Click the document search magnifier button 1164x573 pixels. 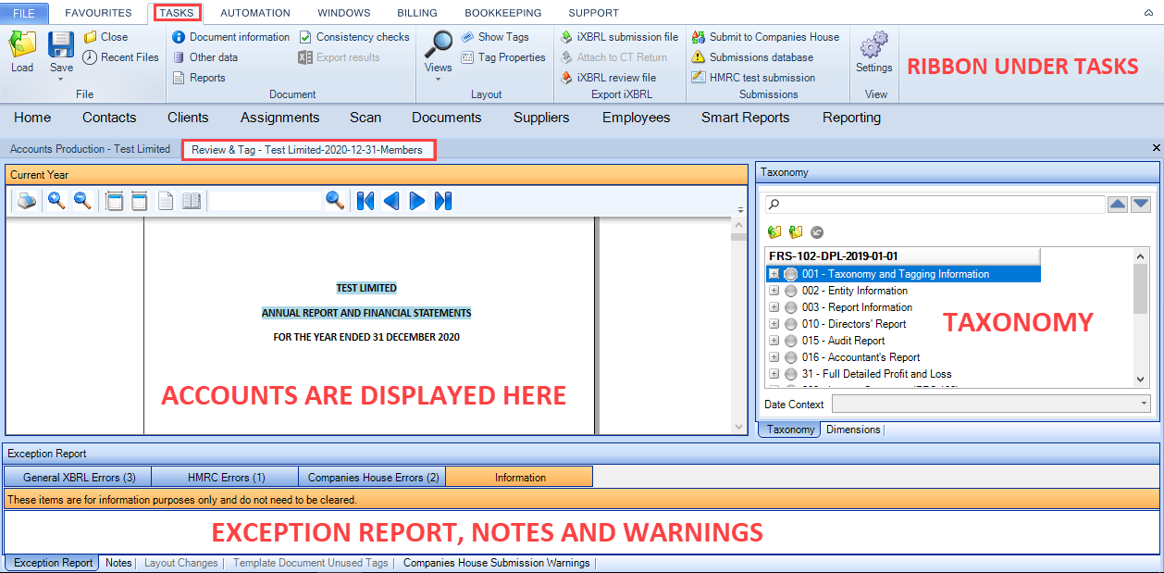coord(335,200)
